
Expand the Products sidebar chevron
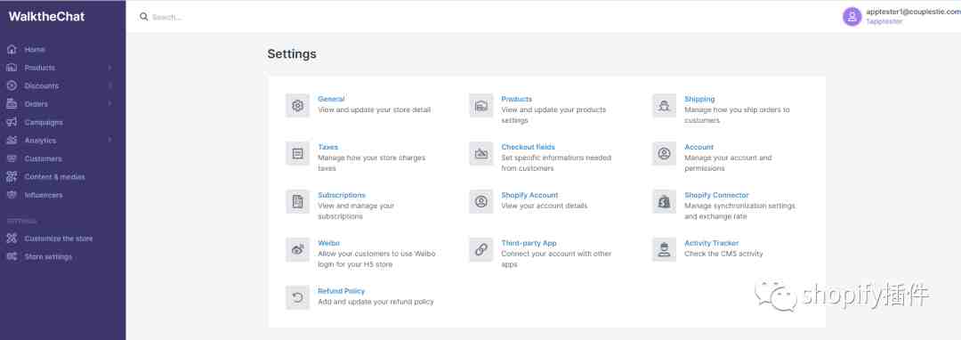coord(109,68)
